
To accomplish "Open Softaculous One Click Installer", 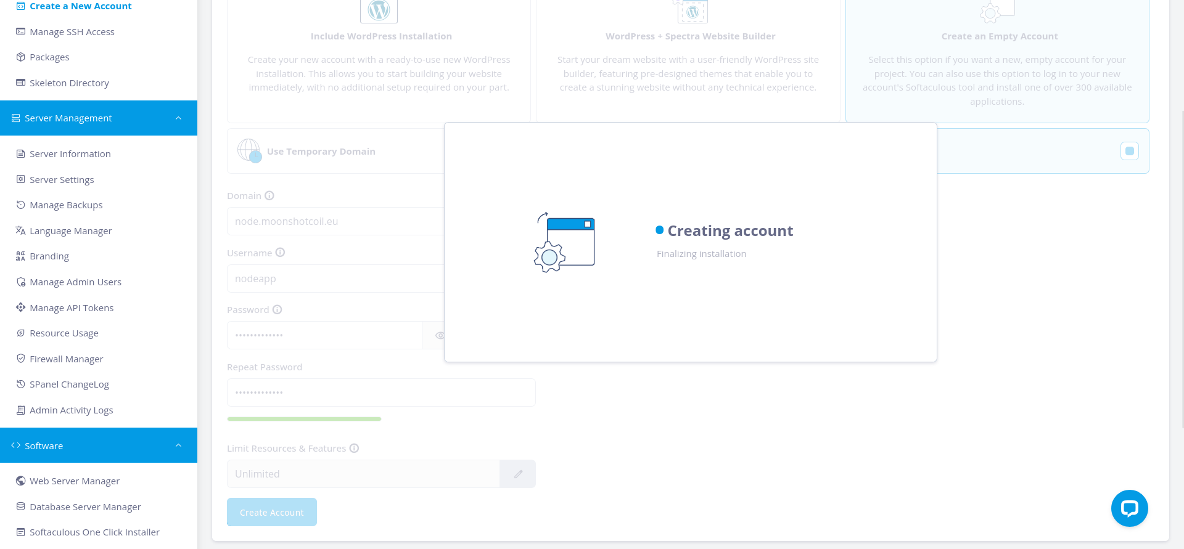I will 94,532.
